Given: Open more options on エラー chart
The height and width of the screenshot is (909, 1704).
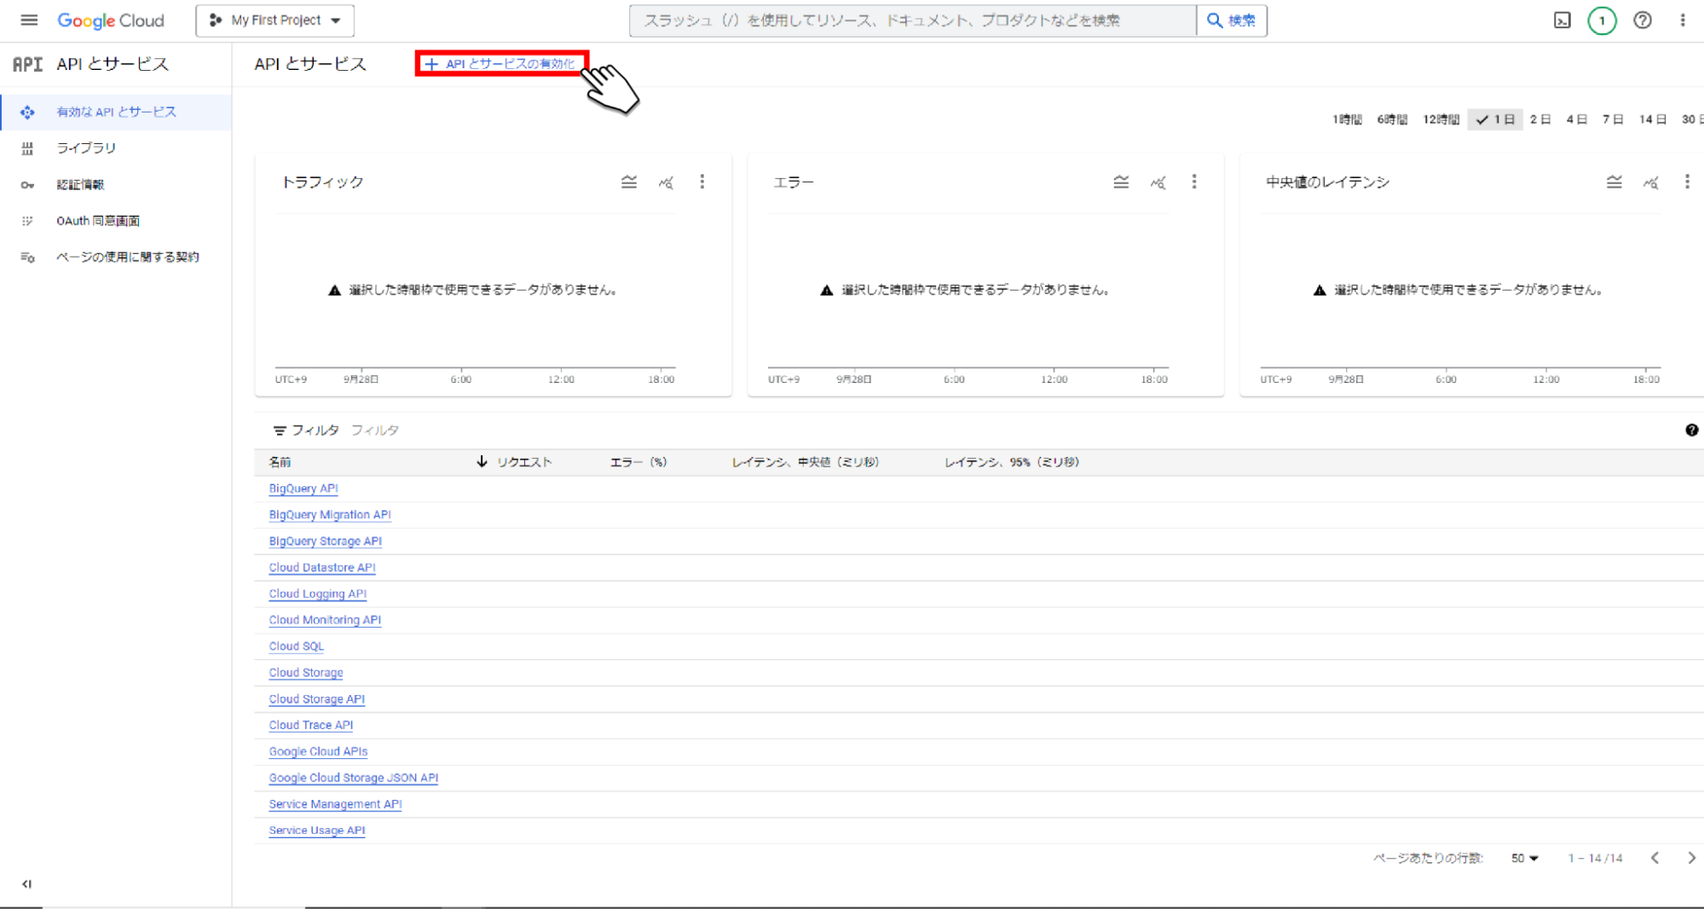Looking at the screenshot, I should click(1194, 182).
